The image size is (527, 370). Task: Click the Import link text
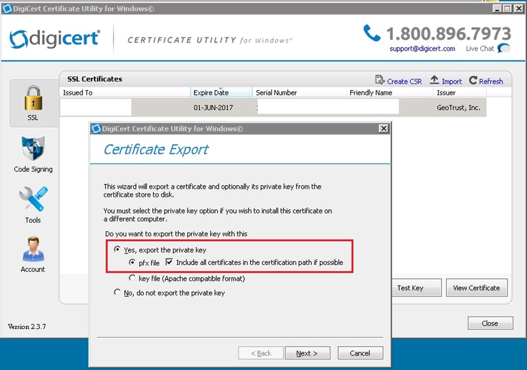pyautogui.click(x=452, y=81)
